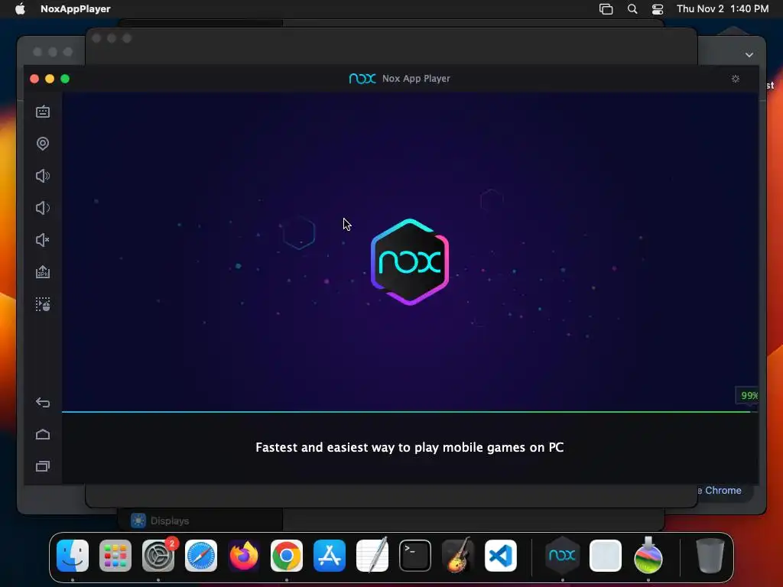Click the Nox icon in the Dock
Image resolution: width=783 pixels, height=587 pixels.
pos(562,555)
